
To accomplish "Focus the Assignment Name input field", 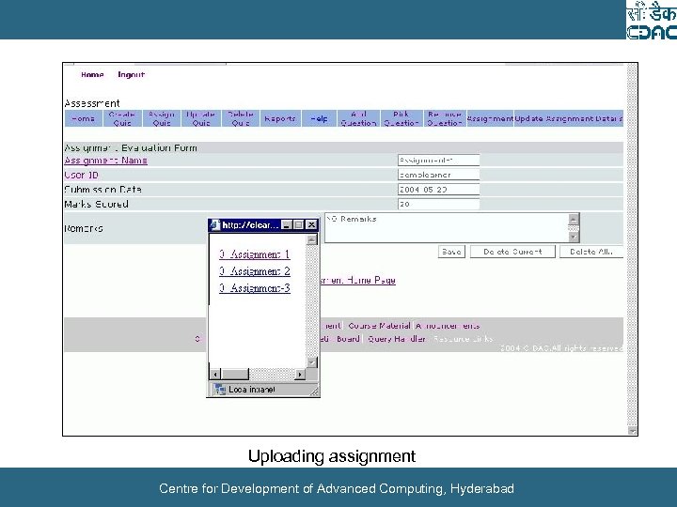I will 438,161.
